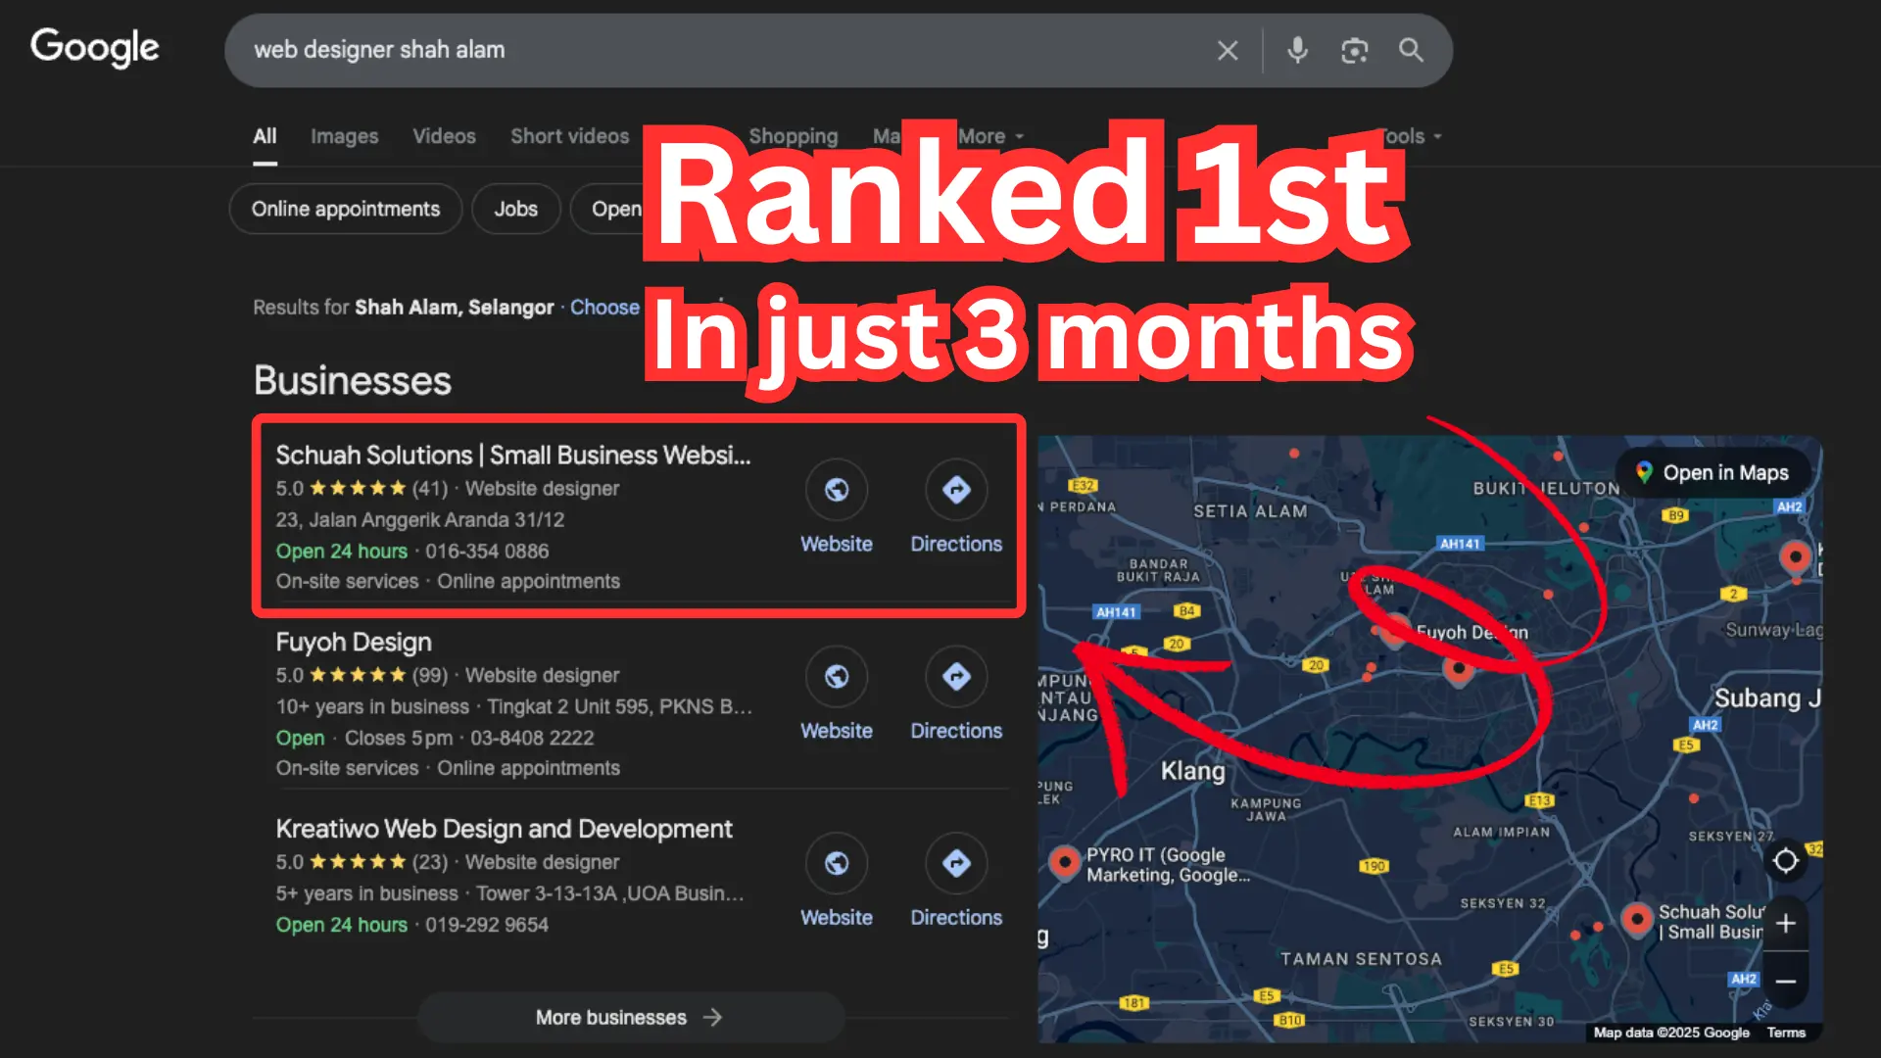Click the magnifier search icon
The width and height of the screenshot is (1881, 1058).
(1411, 50)
